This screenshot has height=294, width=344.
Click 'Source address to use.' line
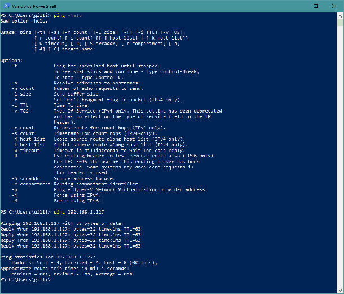coord(84,178)
